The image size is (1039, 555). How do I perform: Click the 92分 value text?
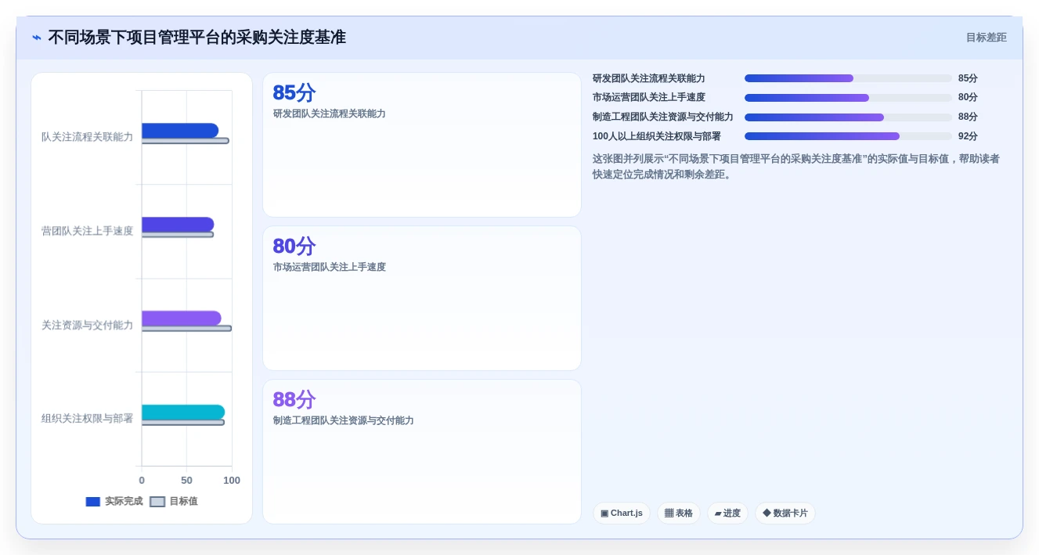[x=968, y=136]
